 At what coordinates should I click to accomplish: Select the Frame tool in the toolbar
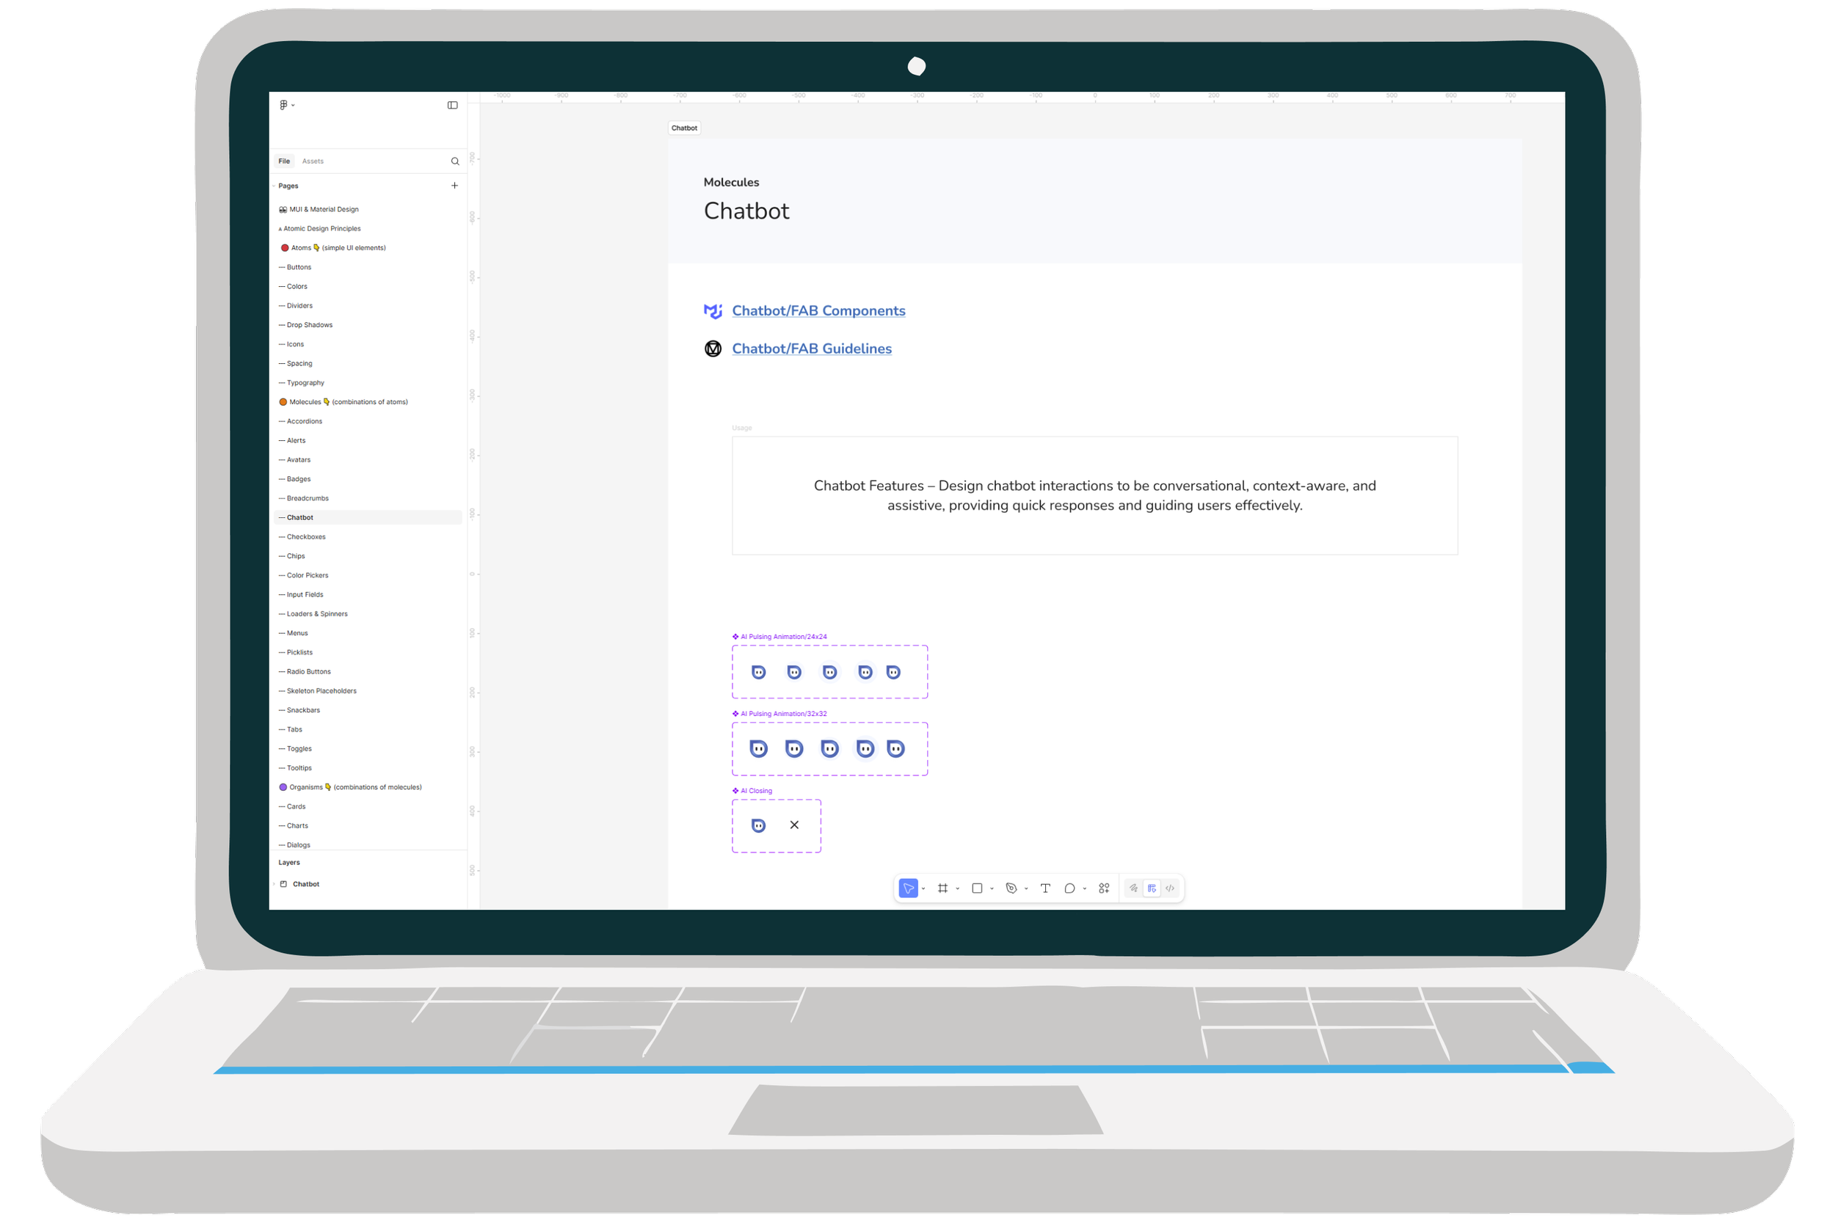[944, 888]
